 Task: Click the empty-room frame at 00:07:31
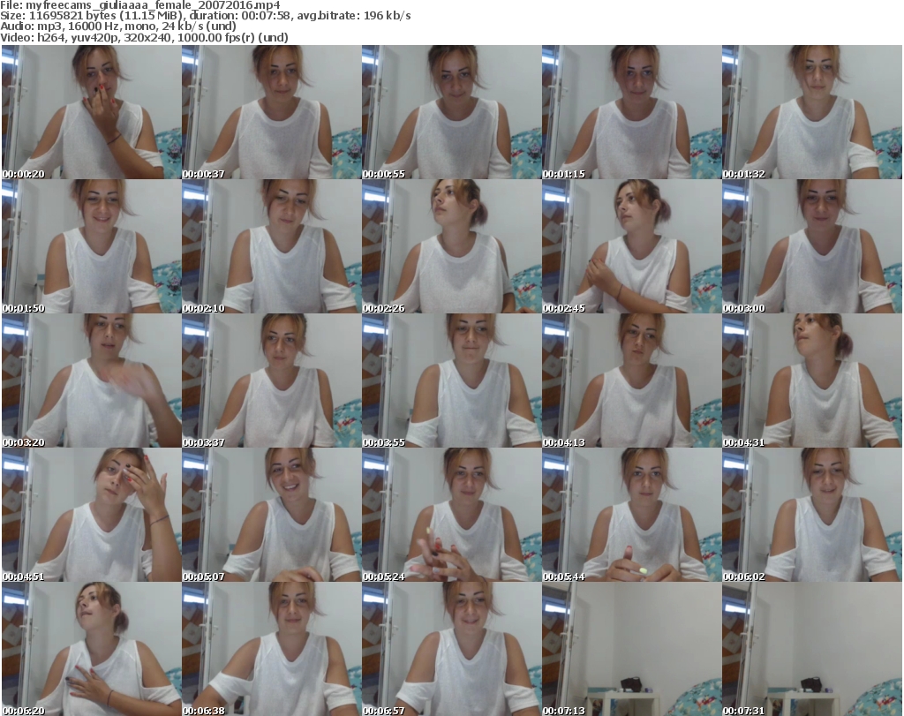[x=812, y=649]
